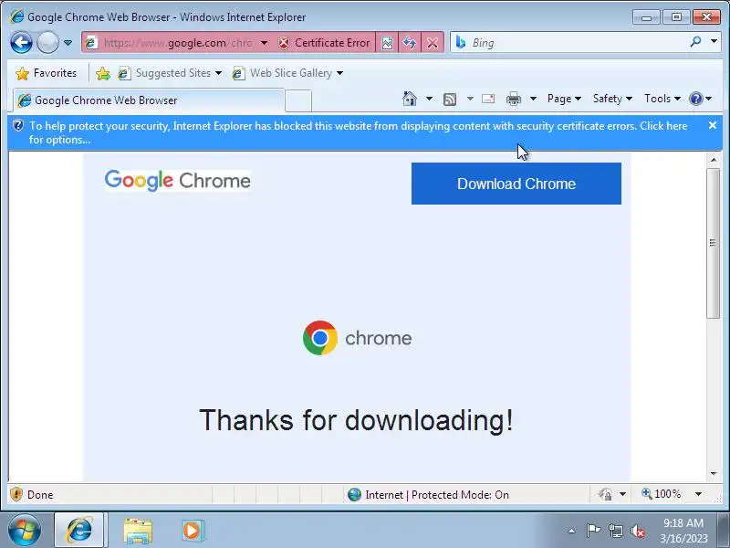Image resolution: width=730 pixels, height=548 pixels.
Task: Expand the padlock status dropdown arrow
Action: [x=622, y=494]
